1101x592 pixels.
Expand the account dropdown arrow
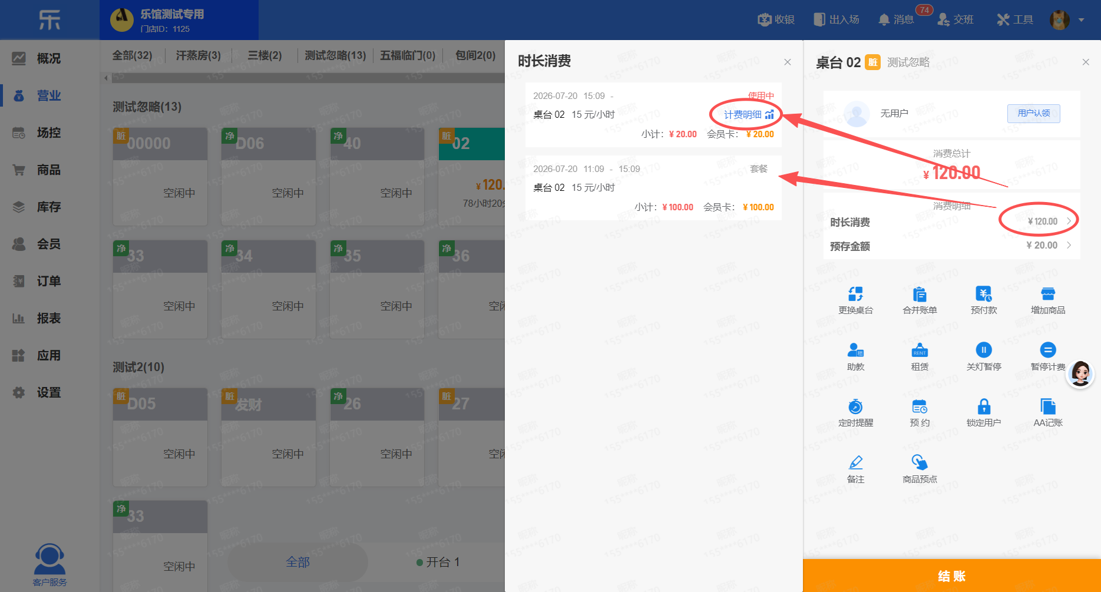point(1081,20)
